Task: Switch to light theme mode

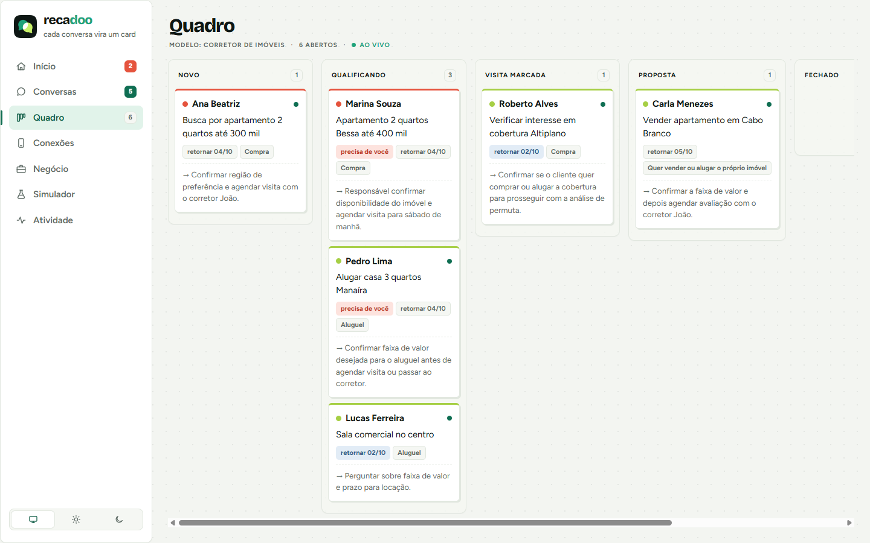Action: (x=76, y=519)
